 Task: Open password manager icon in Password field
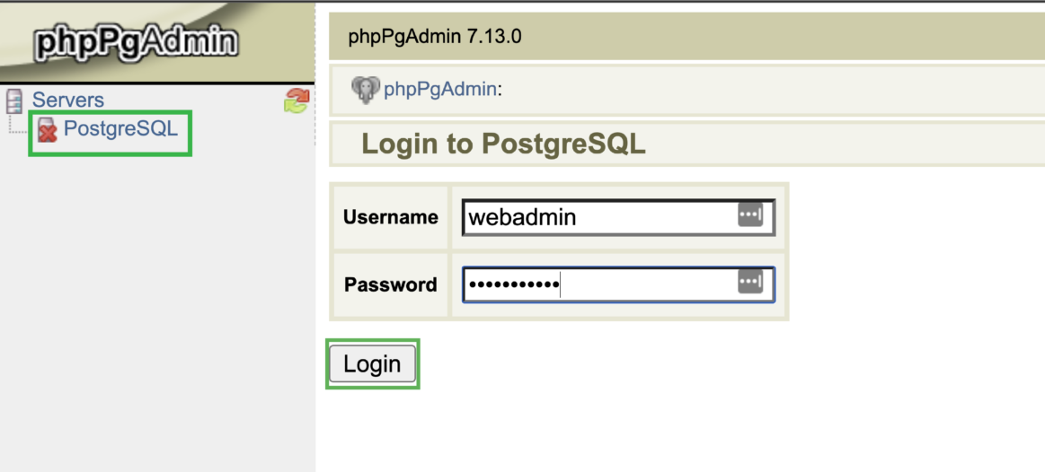750,283
